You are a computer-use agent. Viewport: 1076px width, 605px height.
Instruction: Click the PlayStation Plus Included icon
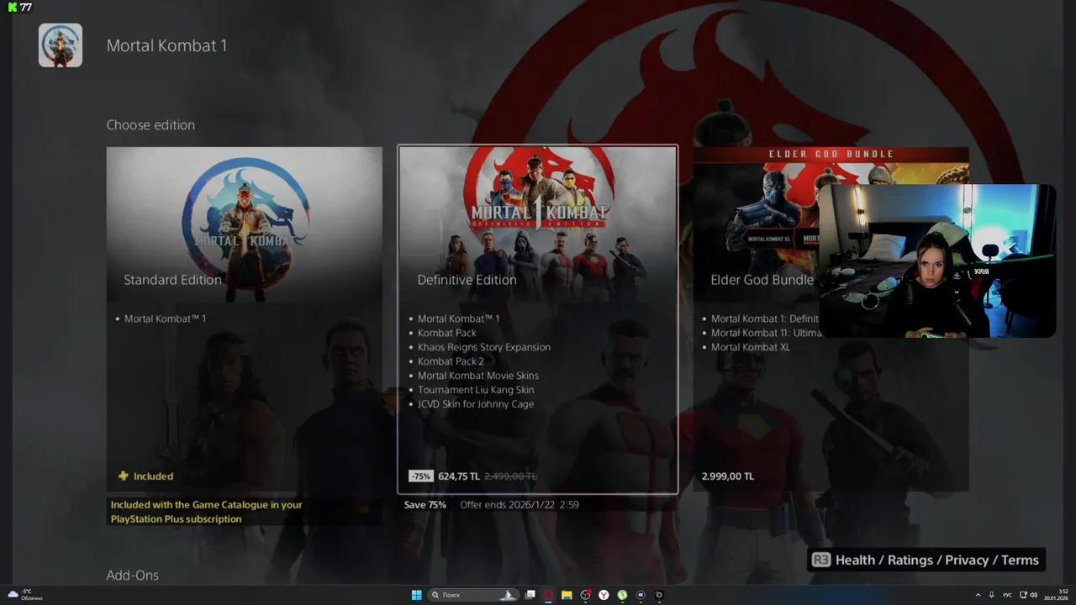pos(124,476)
